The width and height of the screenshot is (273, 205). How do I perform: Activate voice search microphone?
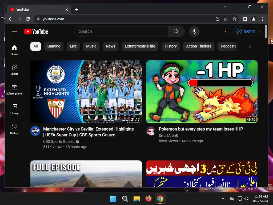(x=194, y=31)
